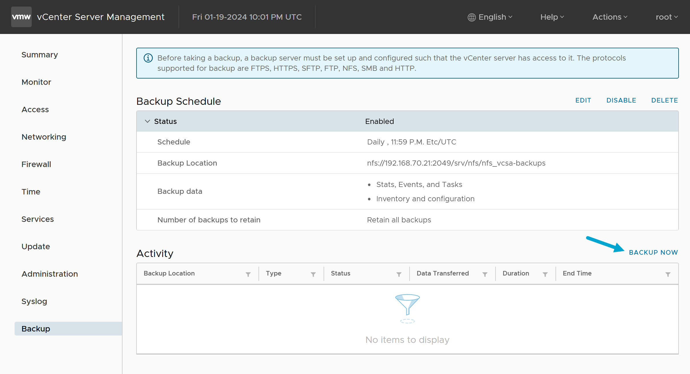This screenshot has height=374, width=690.
Task: Click the globe language icon
Action: tap(472, 17)
